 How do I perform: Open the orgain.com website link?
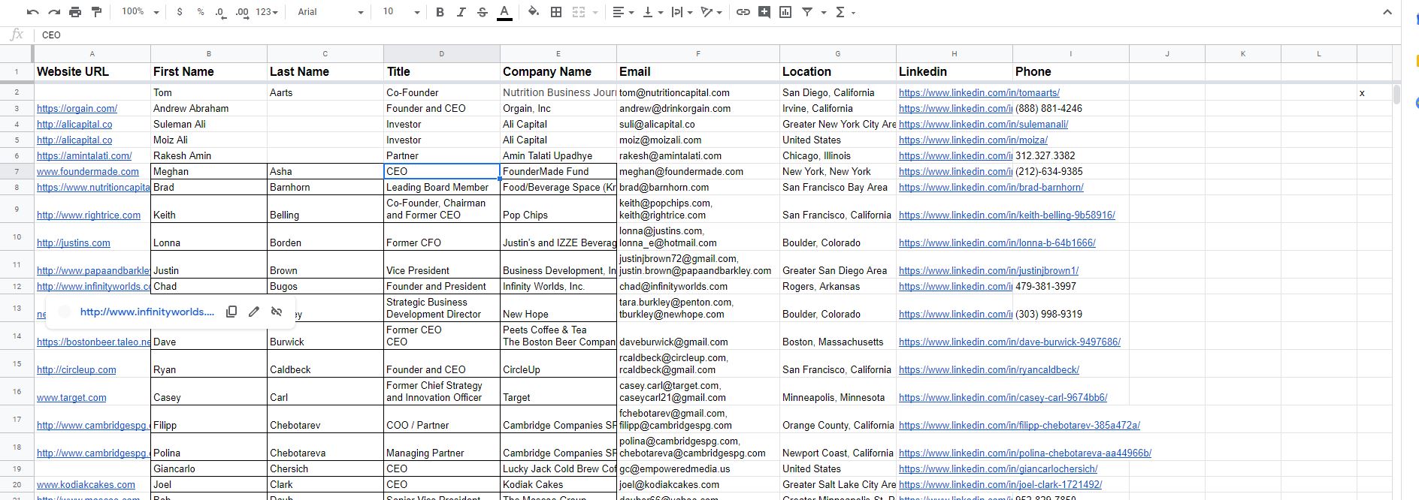point(77,109)
